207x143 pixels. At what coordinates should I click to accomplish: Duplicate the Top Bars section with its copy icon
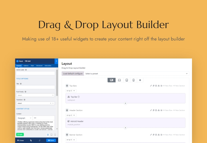coord(153,86)
